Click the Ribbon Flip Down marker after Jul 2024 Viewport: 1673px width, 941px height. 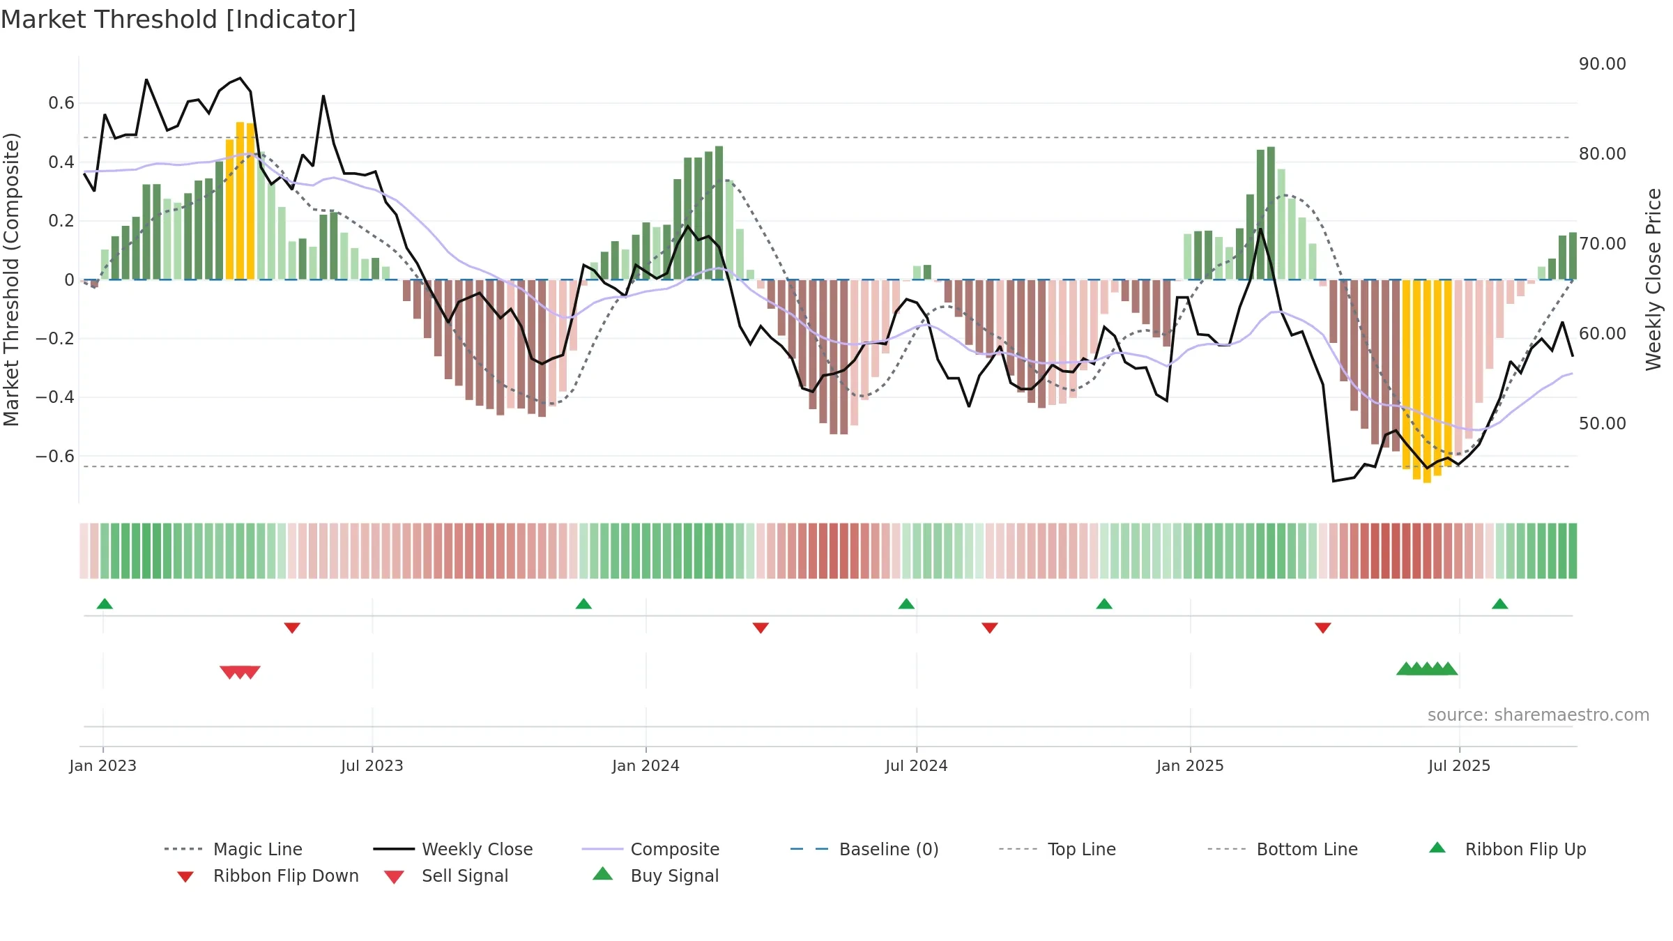point(990,628)
